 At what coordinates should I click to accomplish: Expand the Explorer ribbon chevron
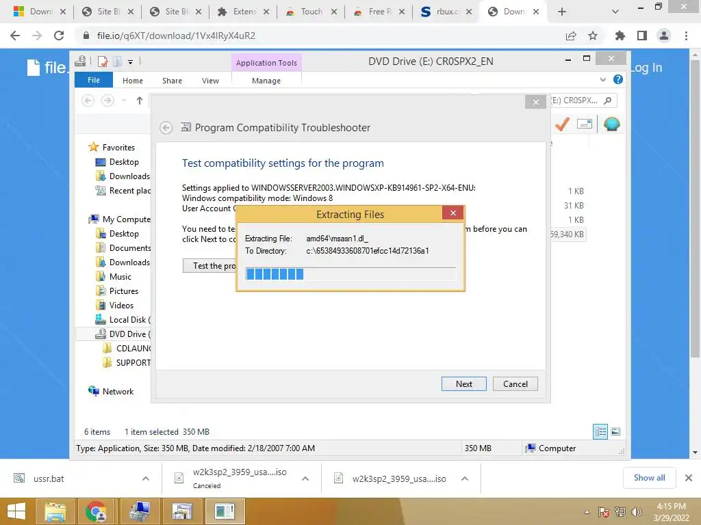coord(603,79)
